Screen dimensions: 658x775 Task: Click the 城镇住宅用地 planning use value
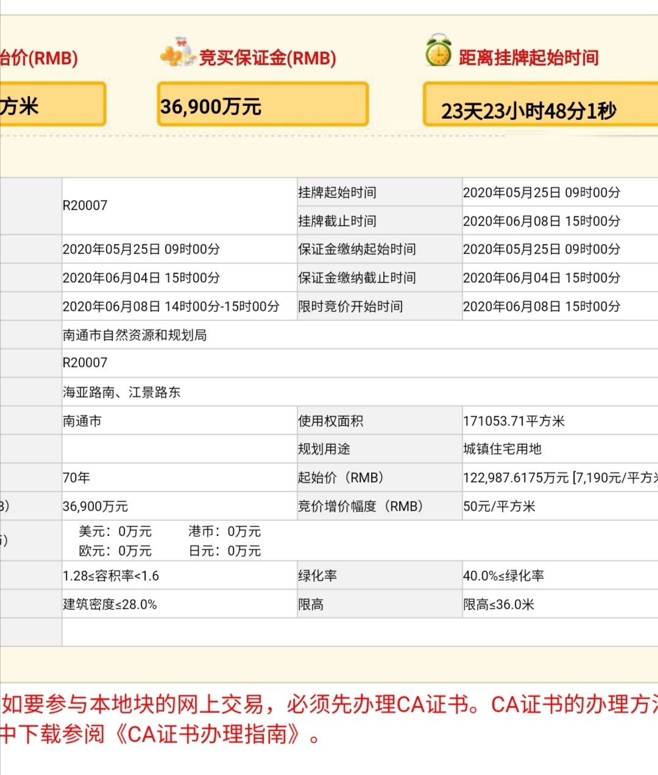click(502, 449)
